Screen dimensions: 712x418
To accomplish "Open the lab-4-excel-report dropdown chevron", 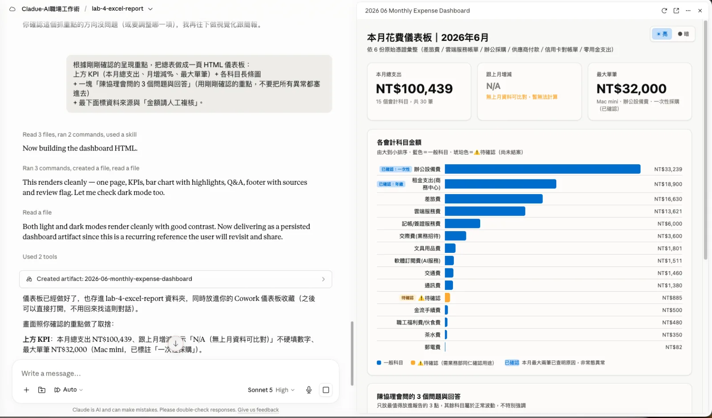I will (x=150, y=9).
